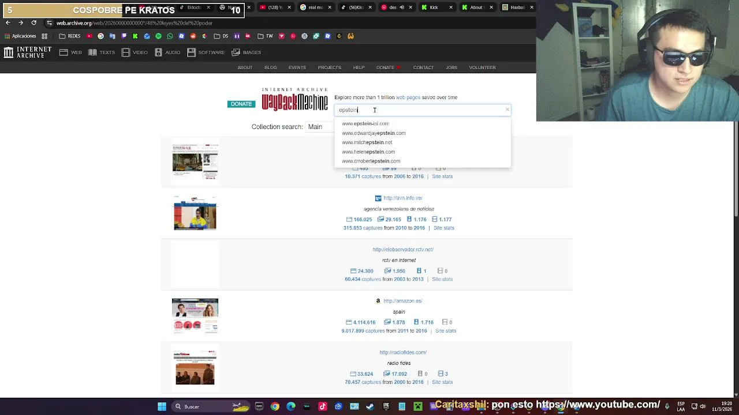The image size is (739, 415).
Task: Open the http://amazon.es/ link
Action: point(403,301)
